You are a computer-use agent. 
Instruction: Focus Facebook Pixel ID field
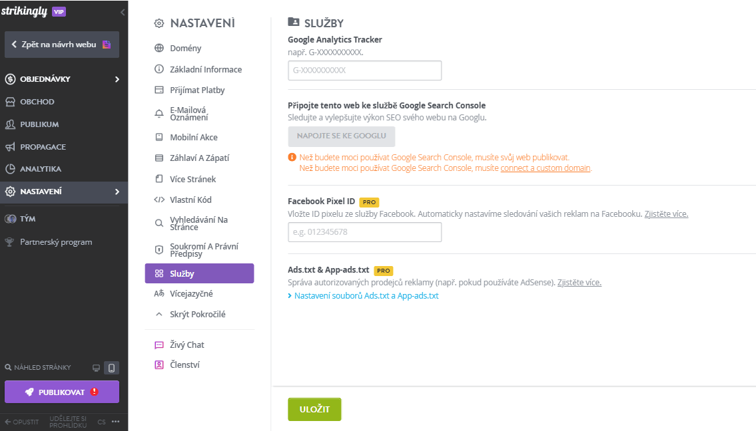tap(364, 232)
